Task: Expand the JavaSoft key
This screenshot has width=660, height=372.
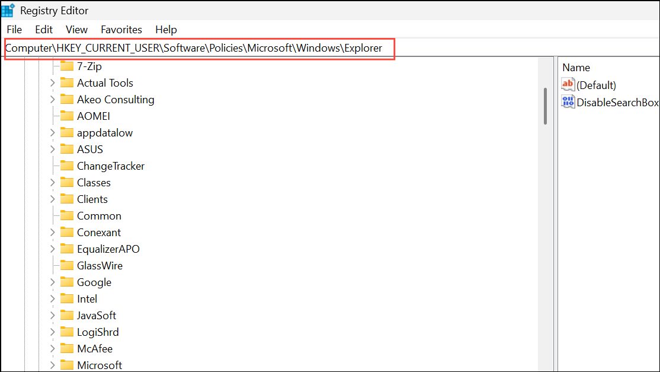Action: [x=53, y=315]
